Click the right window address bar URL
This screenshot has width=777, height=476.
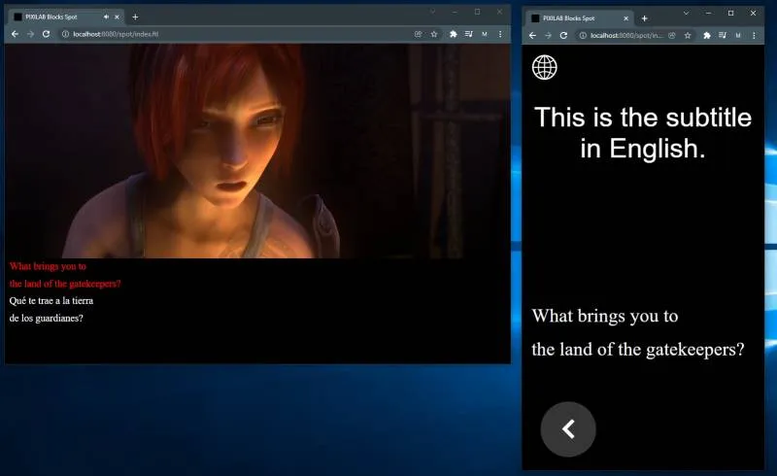coord(626,35)
